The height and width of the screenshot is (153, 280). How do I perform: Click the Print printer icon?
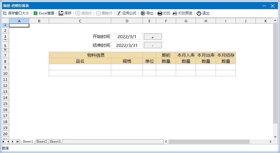point(160,13)
